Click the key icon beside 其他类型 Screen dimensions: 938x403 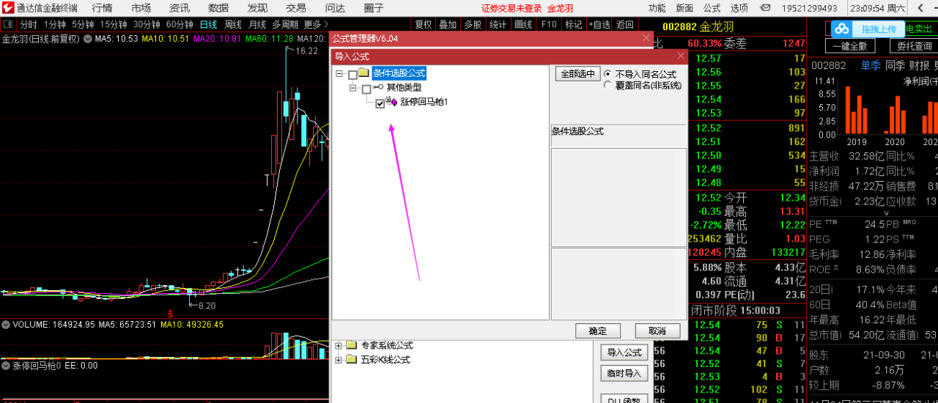coord(378,88)
